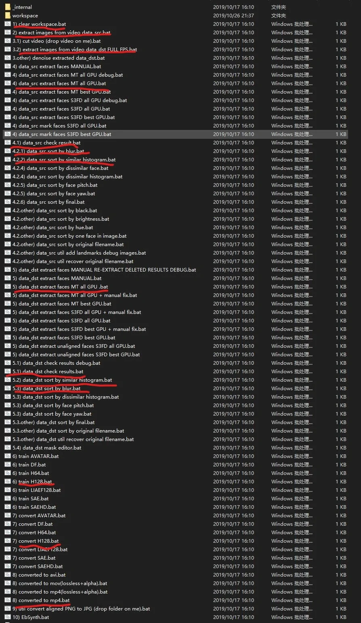
Task: Select '6) train SAEHD.bat' file
Action: point(34,507)
